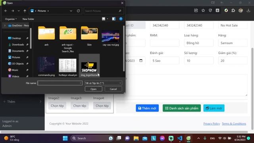Image resolution: width=254 pixels, height=143 pixels.
Task: Open Danh sách sản phẩm list
Action: 182,108
